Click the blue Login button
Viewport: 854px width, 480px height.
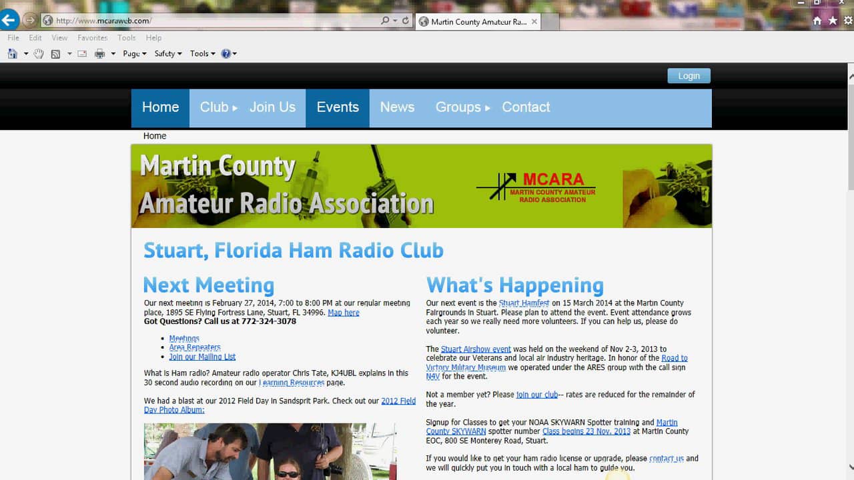(x=689, y=76)
